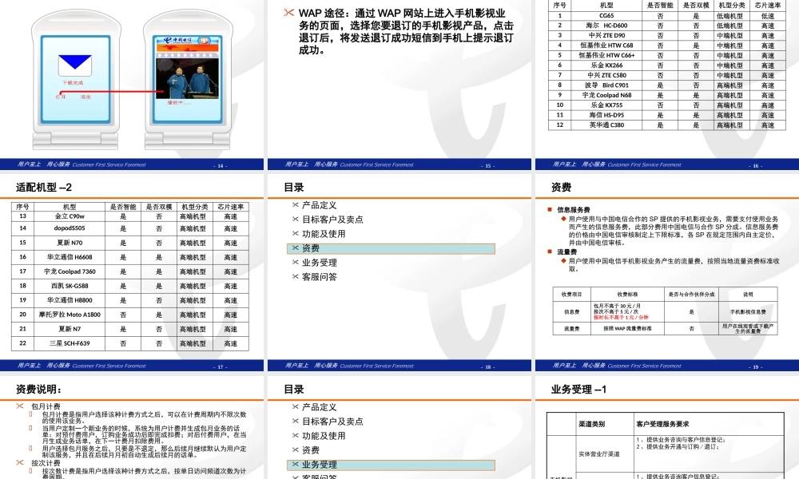Image resolution: width=799 pixels, height=479 pixels.
Task: Click the 乐金 KX755 cell
Action: pyautogui.click(x=606, y=105)
